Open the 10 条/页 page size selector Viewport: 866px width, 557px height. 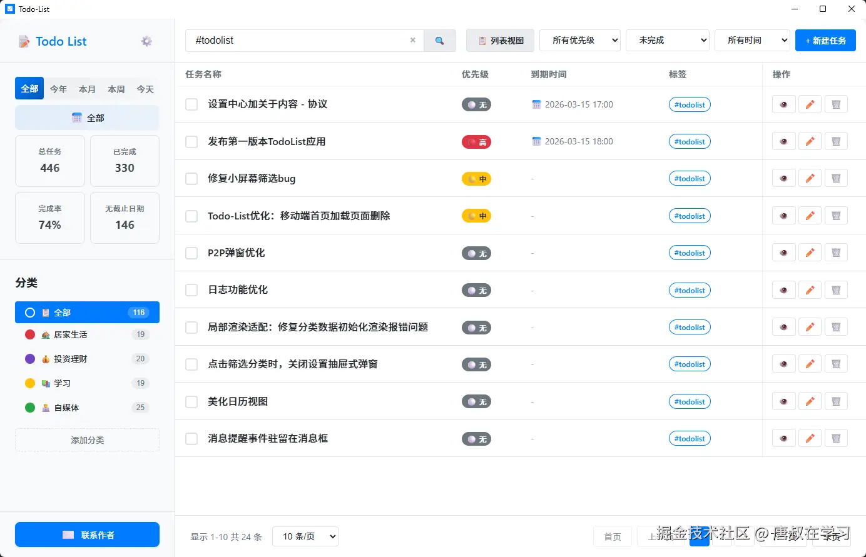click(305, 536)
